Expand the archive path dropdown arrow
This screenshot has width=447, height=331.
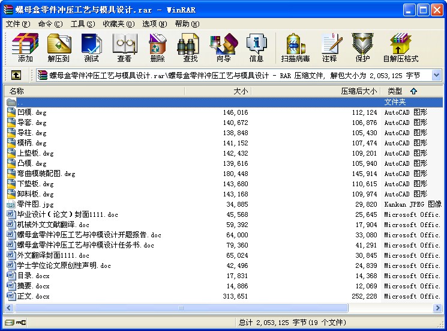coord(436,75)
